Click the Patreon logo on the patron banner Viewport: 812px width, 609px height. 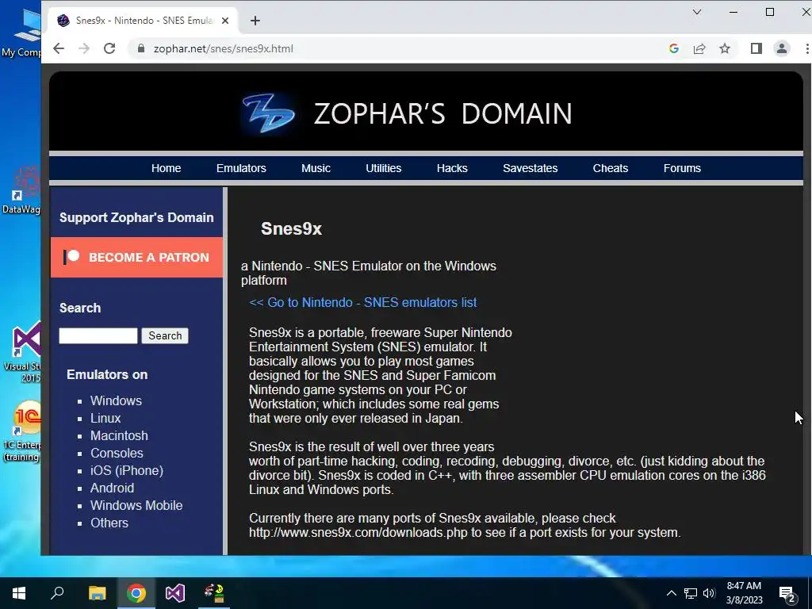click(71, 257)
